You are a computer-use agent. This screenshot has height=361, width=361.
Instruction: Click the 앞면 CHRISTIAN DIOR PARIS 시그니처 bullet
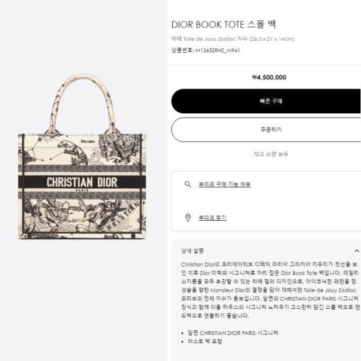point(233,333)
